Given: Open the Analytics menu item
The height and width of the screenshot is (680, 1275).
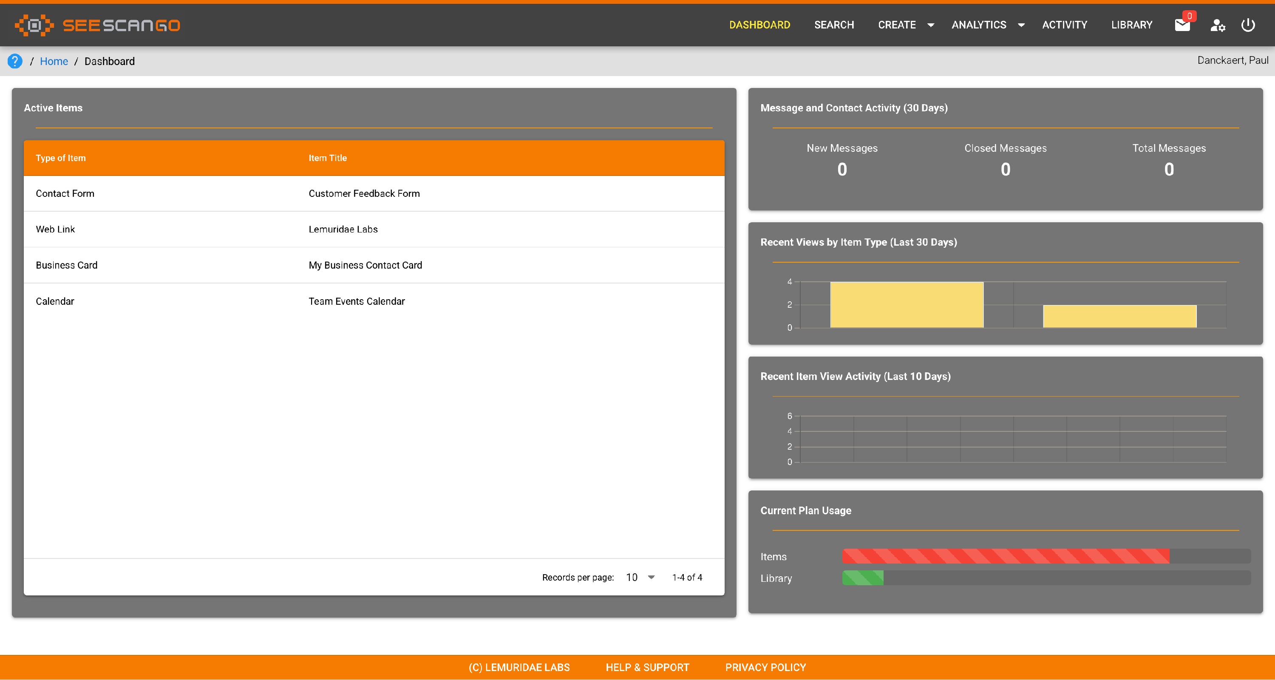Looking at the screenshot, I should point(978,25).
